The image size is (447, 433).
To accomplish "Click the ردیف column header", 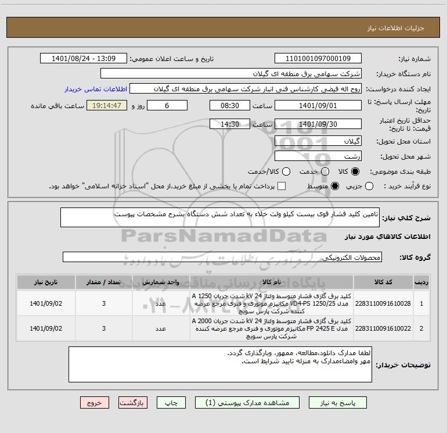I will click(x=421, y=282).
